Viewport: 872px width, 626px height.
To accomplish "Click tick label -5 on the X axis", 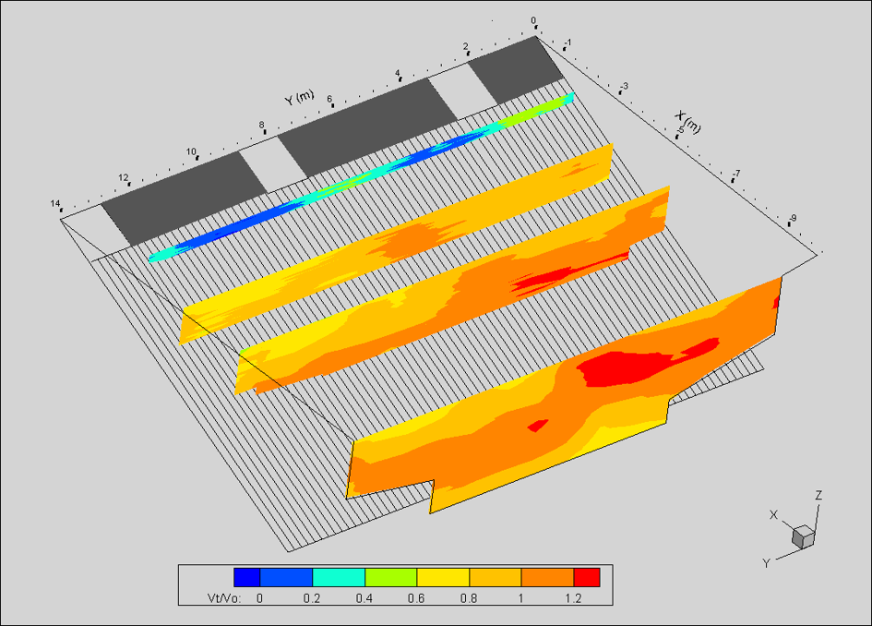I will click(681, 131).
